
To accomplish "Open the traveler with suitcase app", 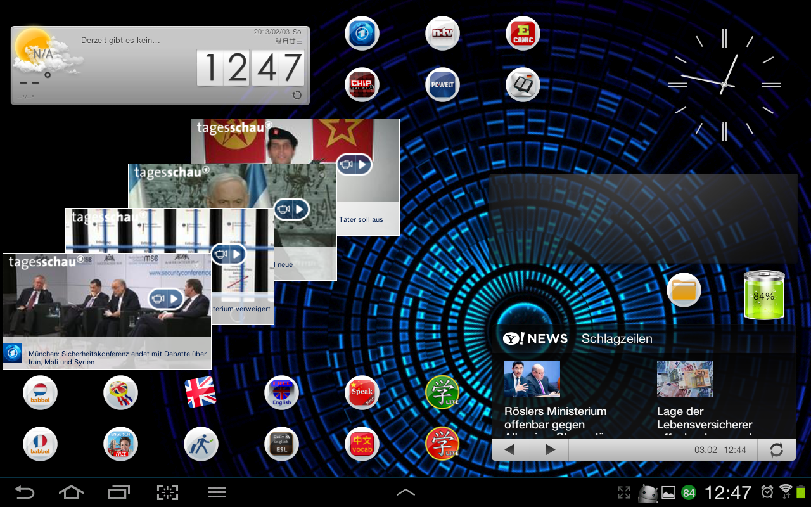I will coord(201,444).
